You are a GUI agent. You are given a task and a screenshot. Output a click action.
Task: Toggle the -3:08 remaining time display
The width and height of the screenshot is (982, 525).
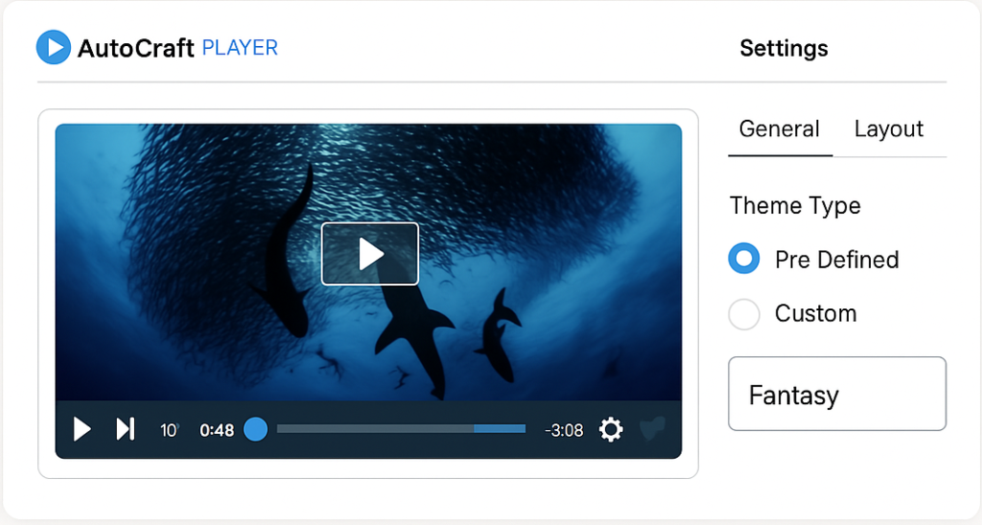click(x=564, y=430)
